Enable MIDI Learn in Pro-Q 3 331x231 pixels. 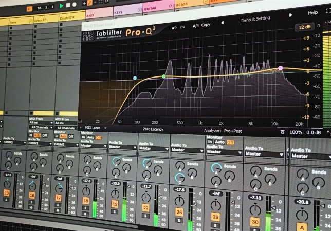coord(93,128)
